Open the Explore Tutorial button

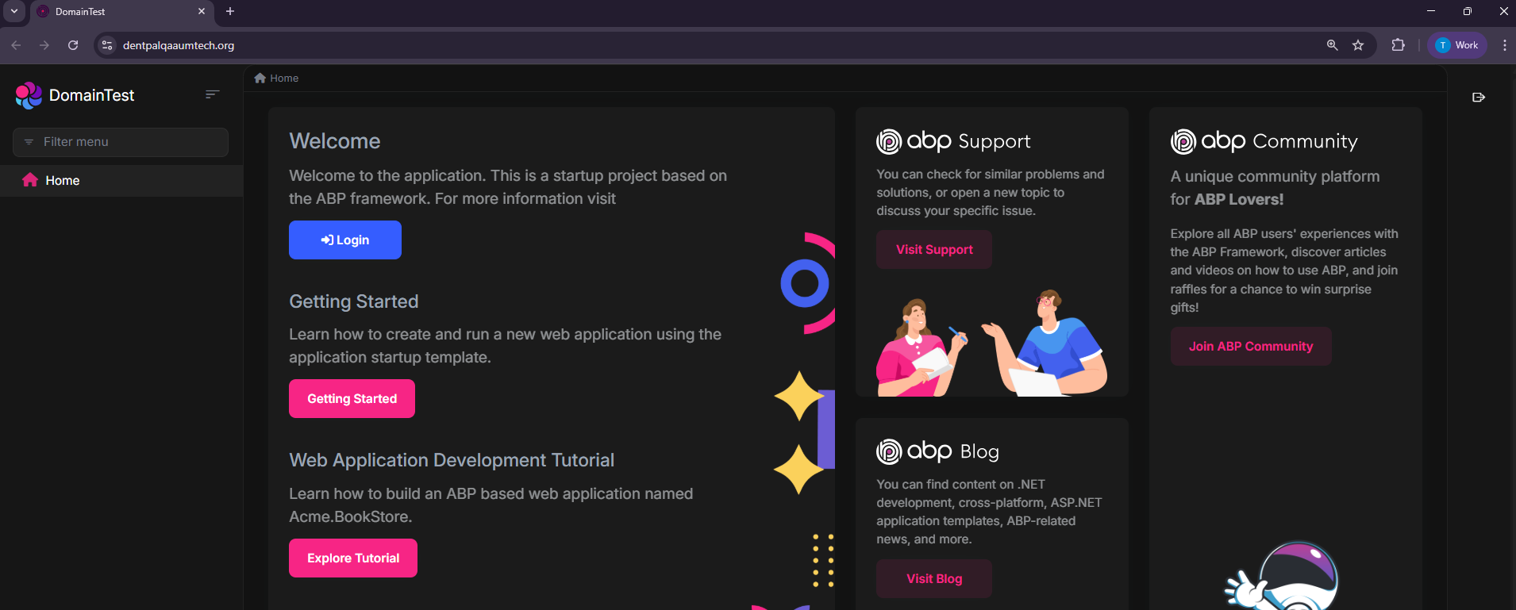click(x=353, y=558)
